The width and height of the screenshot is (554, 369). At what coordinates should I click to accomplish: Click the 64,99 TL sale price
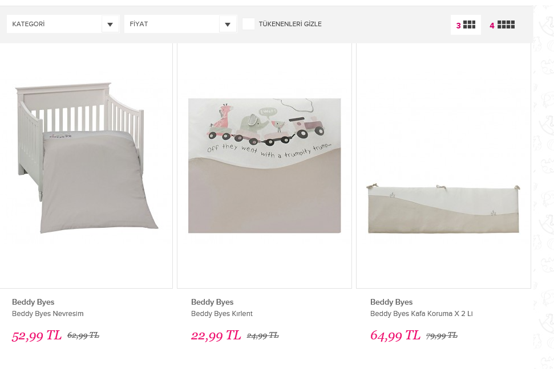[x=395, y=335]
